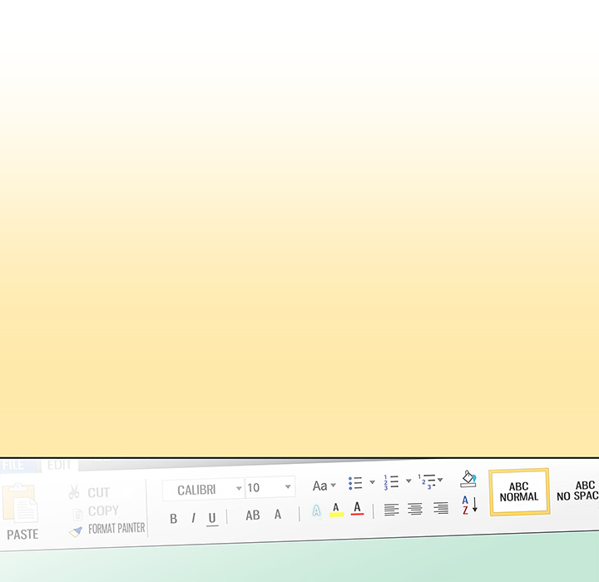Open the Calibri font dropdown
The image size is (599, 582).
238,489
